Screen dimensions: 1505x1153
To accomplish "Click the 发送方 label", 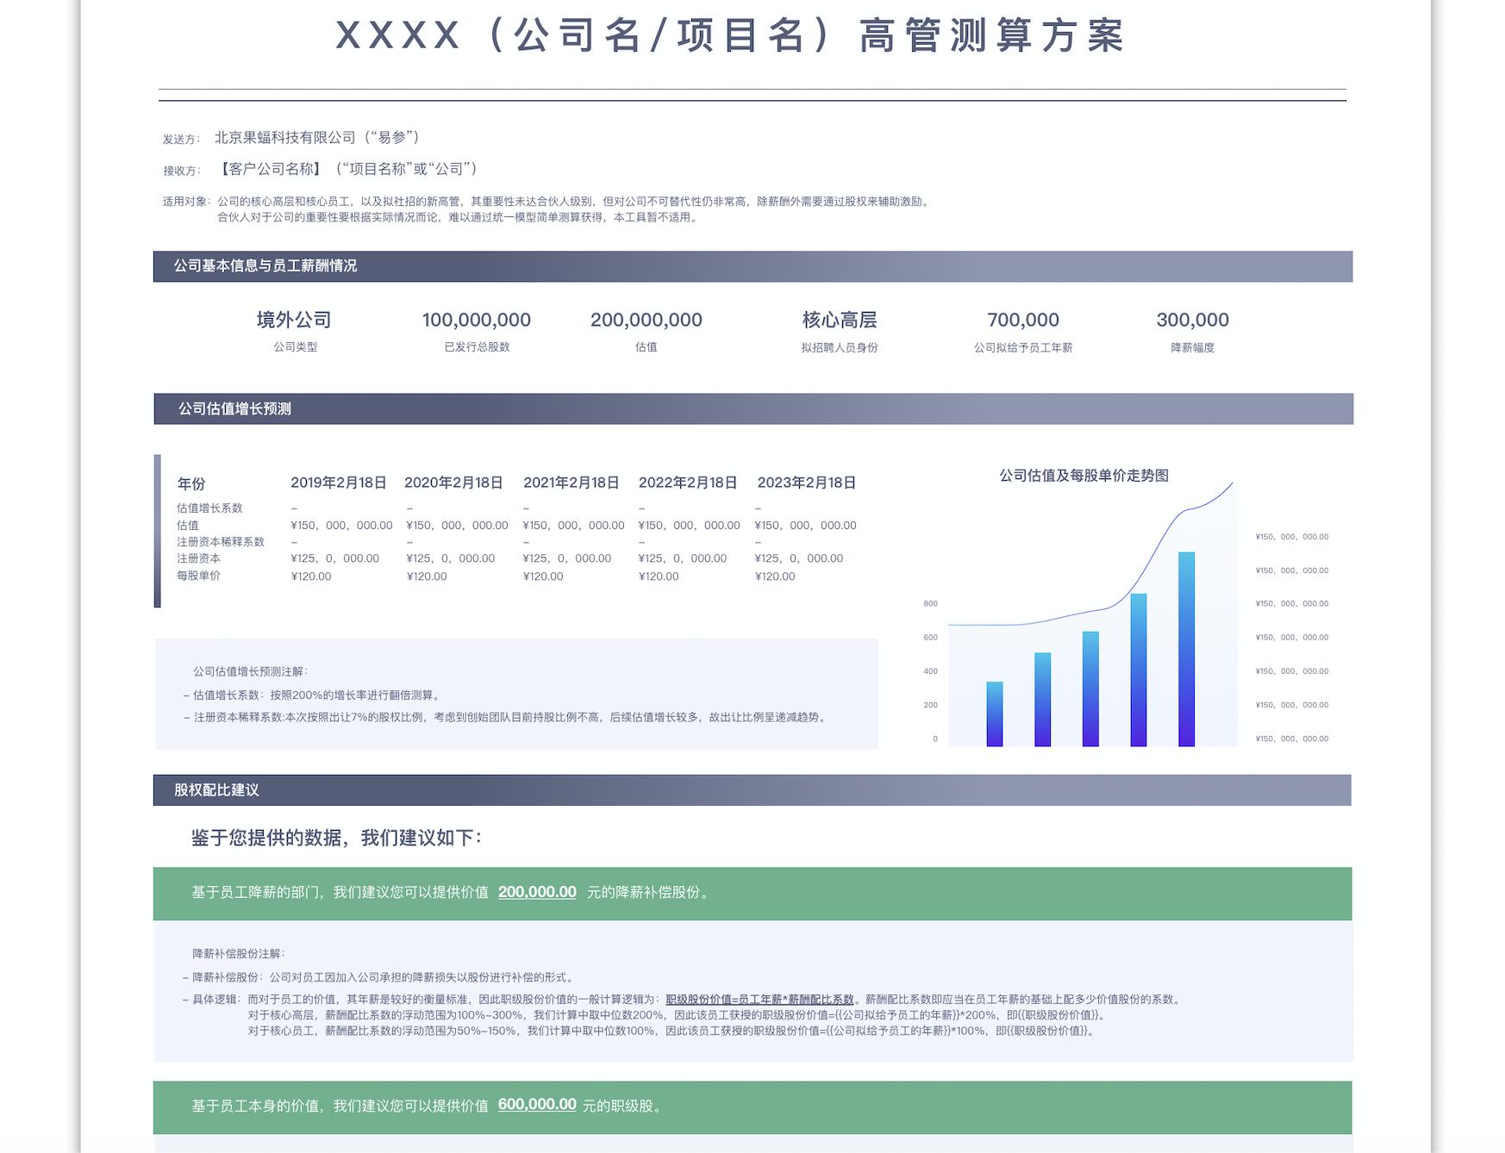I will [181, 139].
